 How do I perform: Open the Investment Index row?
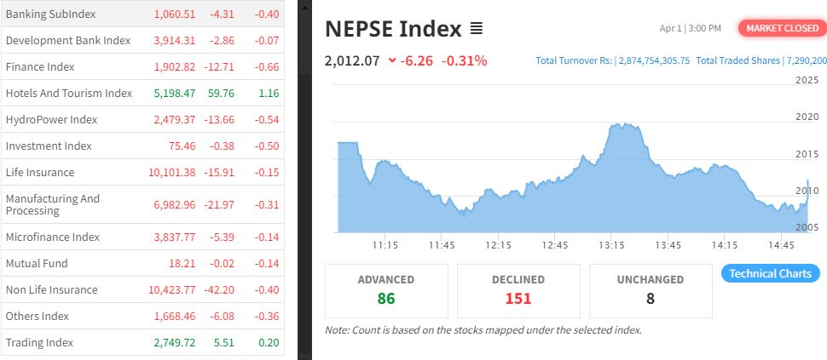click(49, 146)
